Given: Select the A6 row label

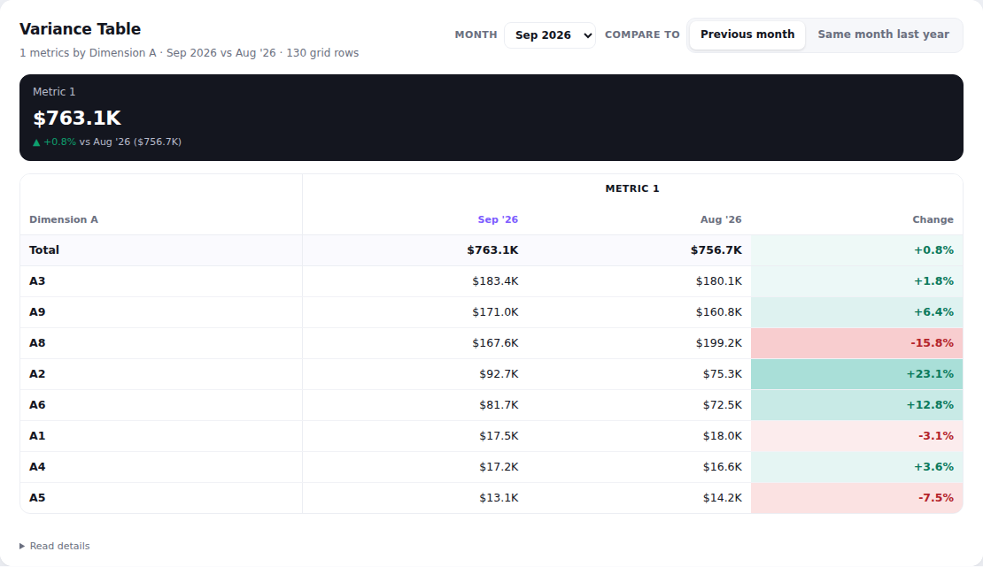Looking at the screenshot, I should pyautogui.click(x=37, y=405).
